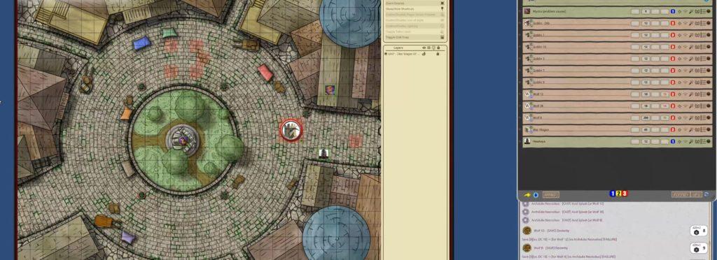
Task: Toggle active dot on Wolf 28 row
Action: [709, 106]
